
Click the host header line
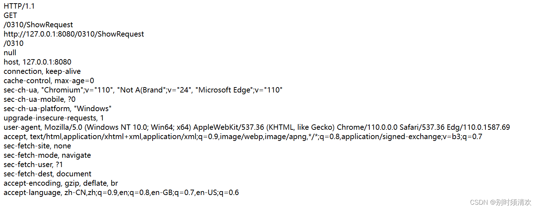coord(38,62)
